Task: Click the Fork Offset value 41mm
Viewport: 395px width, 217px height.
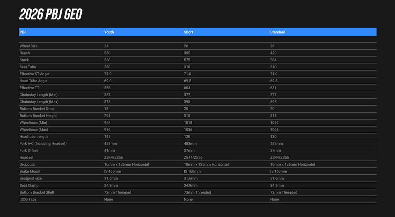Action: click(110, 150)
